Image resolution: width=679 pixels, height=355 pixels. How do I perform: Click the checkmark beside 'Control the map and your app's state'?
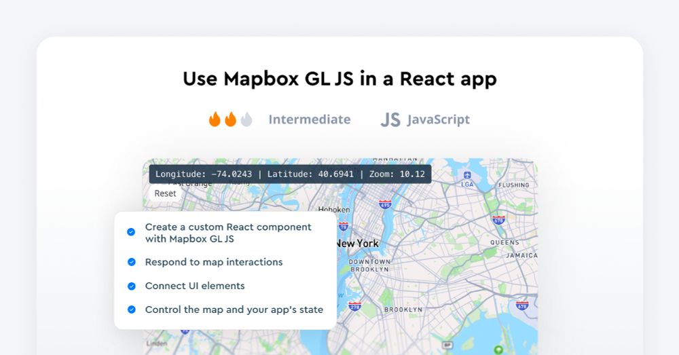pyautogui.click(x=132, y=310)
